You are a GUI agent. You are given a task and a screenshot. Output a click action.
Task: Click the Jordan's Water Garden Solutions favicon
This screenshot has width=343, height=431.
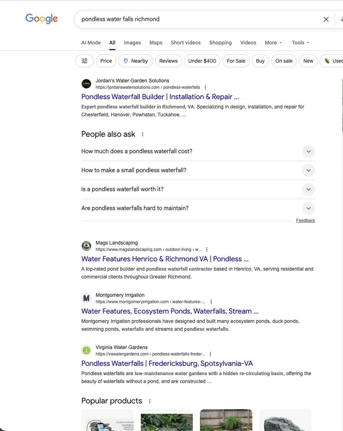(x=86, y=84)
